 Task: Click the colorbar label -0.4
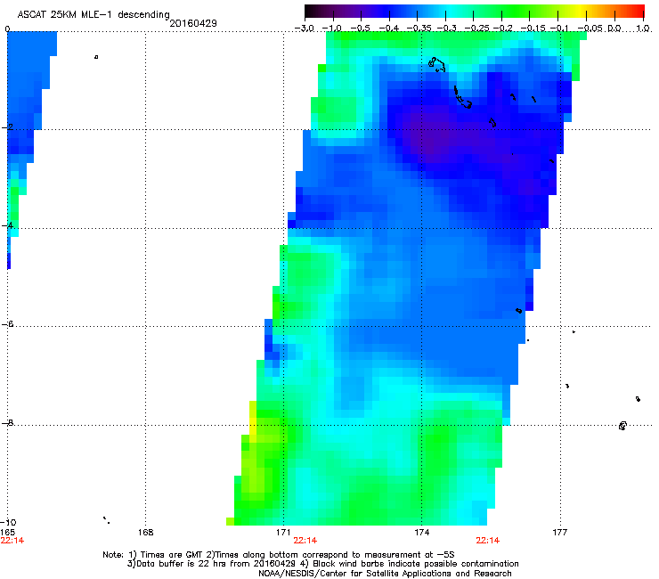tap(389, 29)
